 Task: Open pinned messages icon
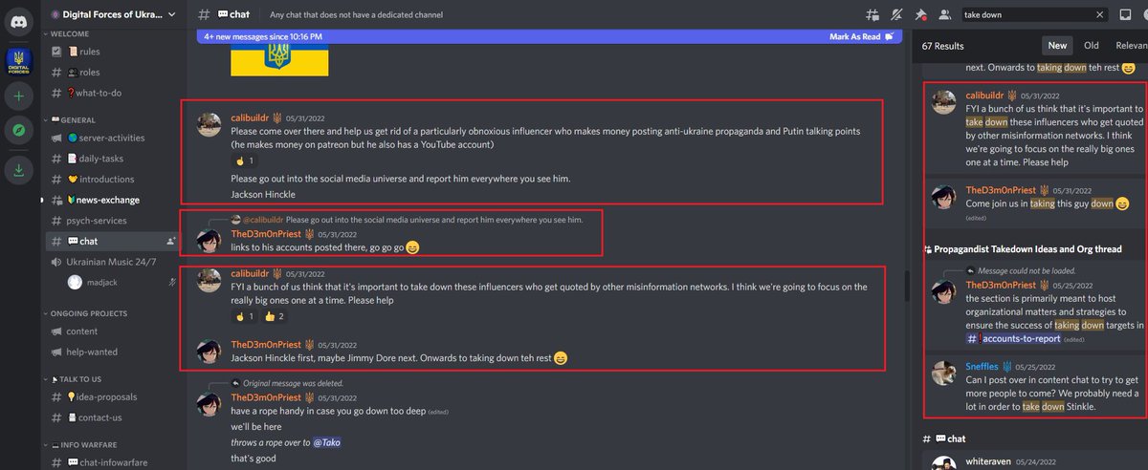pyautogui.click(x=920, y=14)
